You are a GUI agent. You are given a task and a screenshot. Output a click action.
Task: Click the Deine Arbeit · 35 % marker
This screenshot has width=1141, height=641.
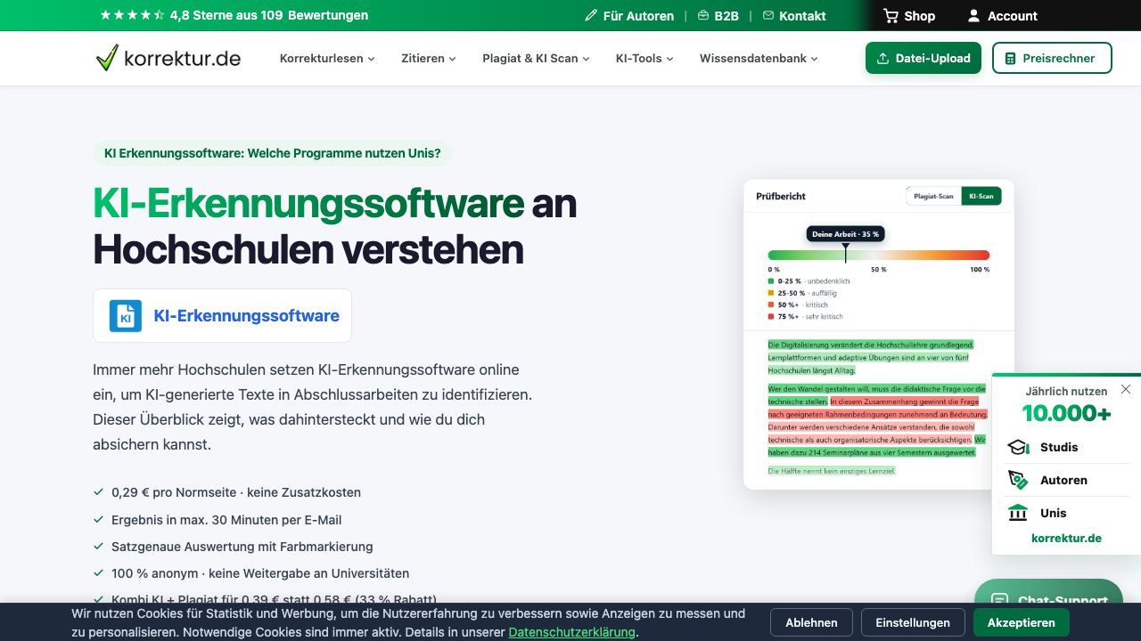tap(845, 234)
